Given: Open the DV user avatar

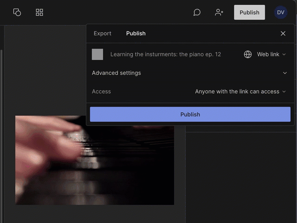Looking at the screenshot, I should 280,13.
